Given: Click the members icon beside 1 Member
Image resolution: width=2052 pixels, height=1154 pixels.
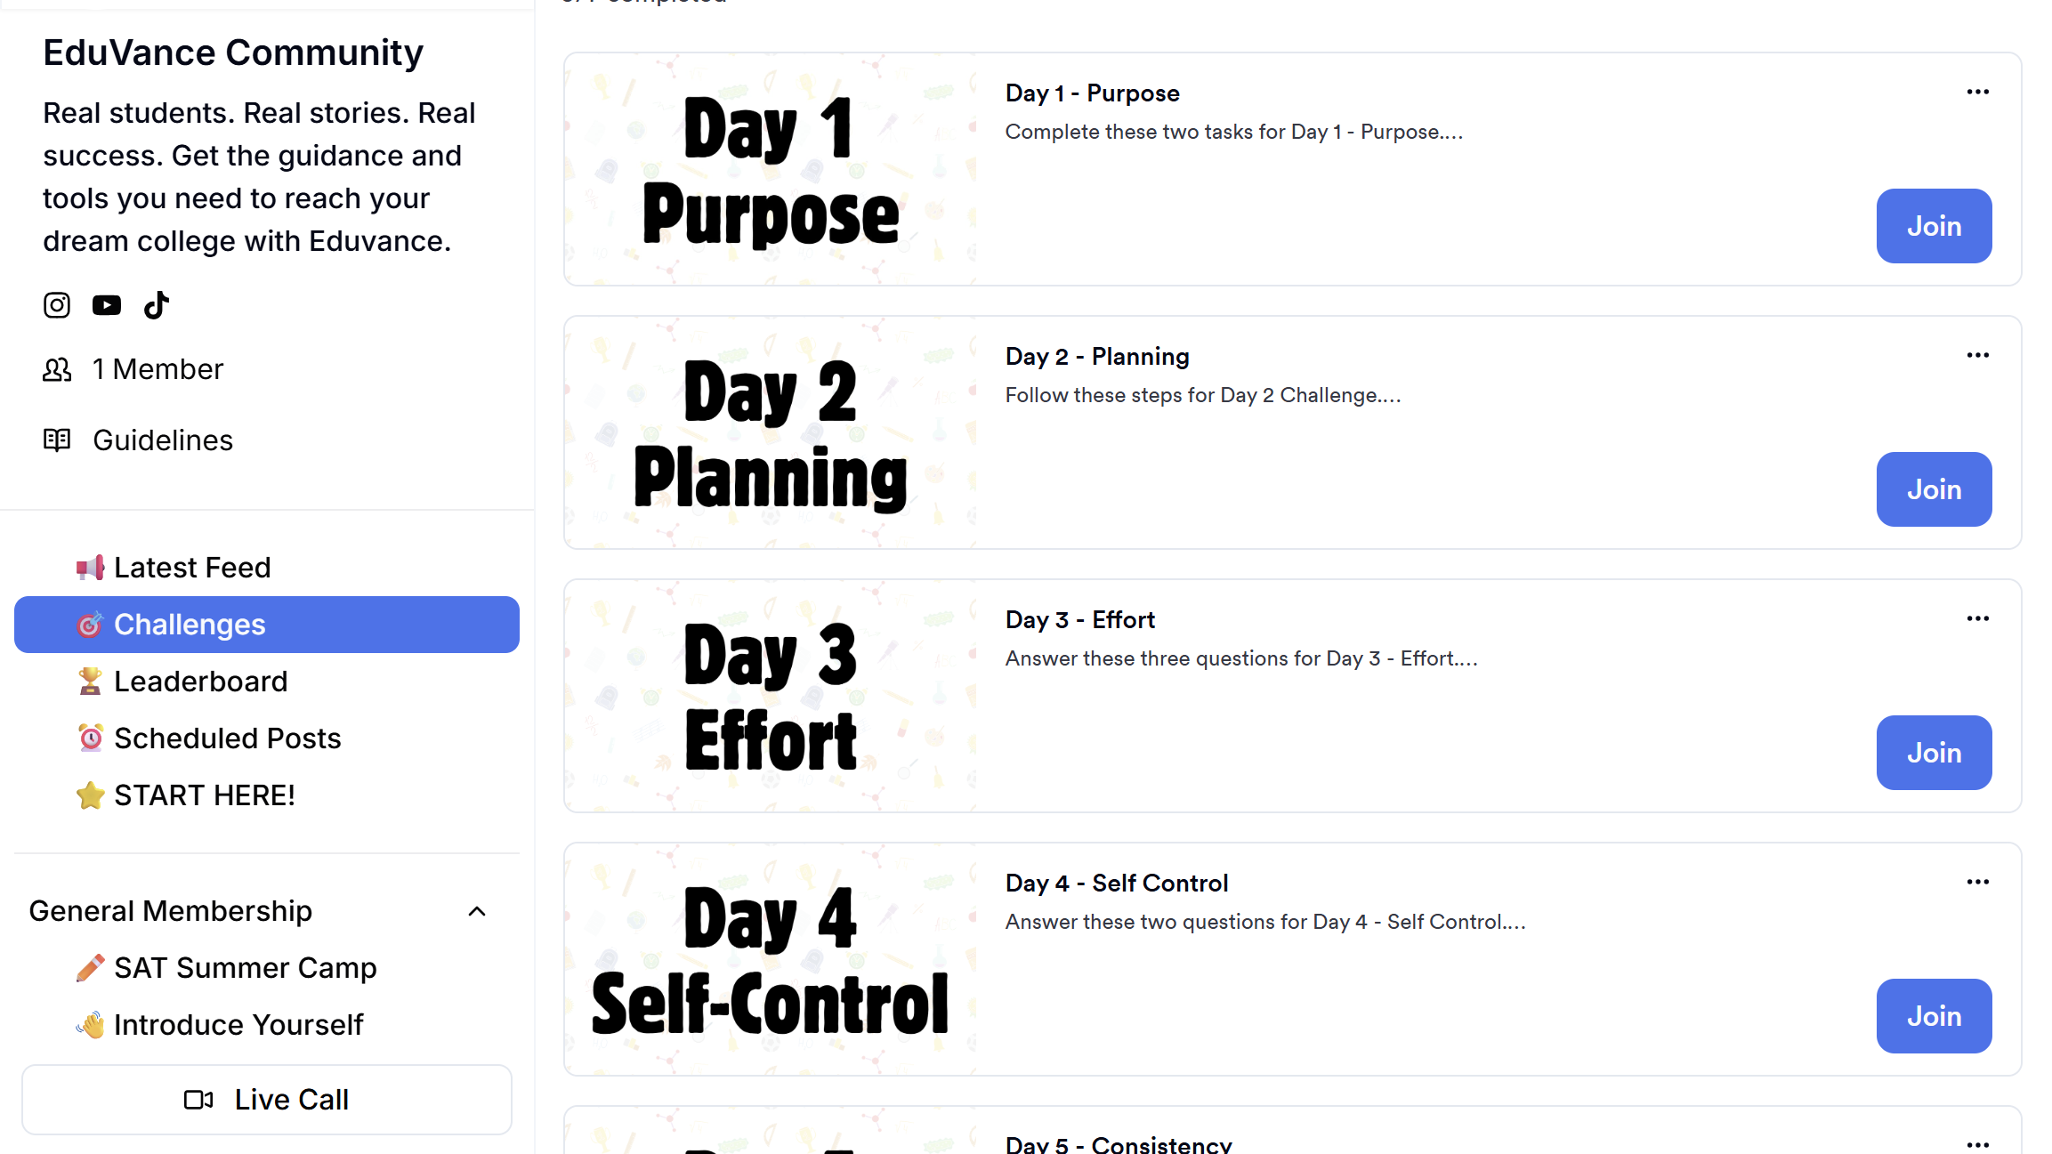Looking at the screenshot, I should pyautogui.click(x=57, y=369).
